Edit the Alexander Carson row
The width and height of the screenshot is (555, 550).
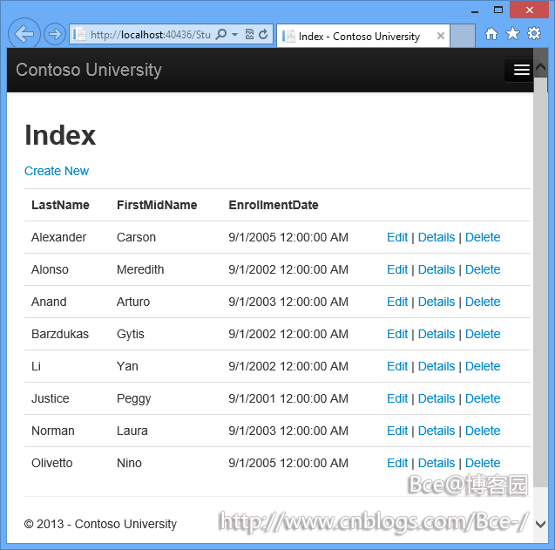397,237
